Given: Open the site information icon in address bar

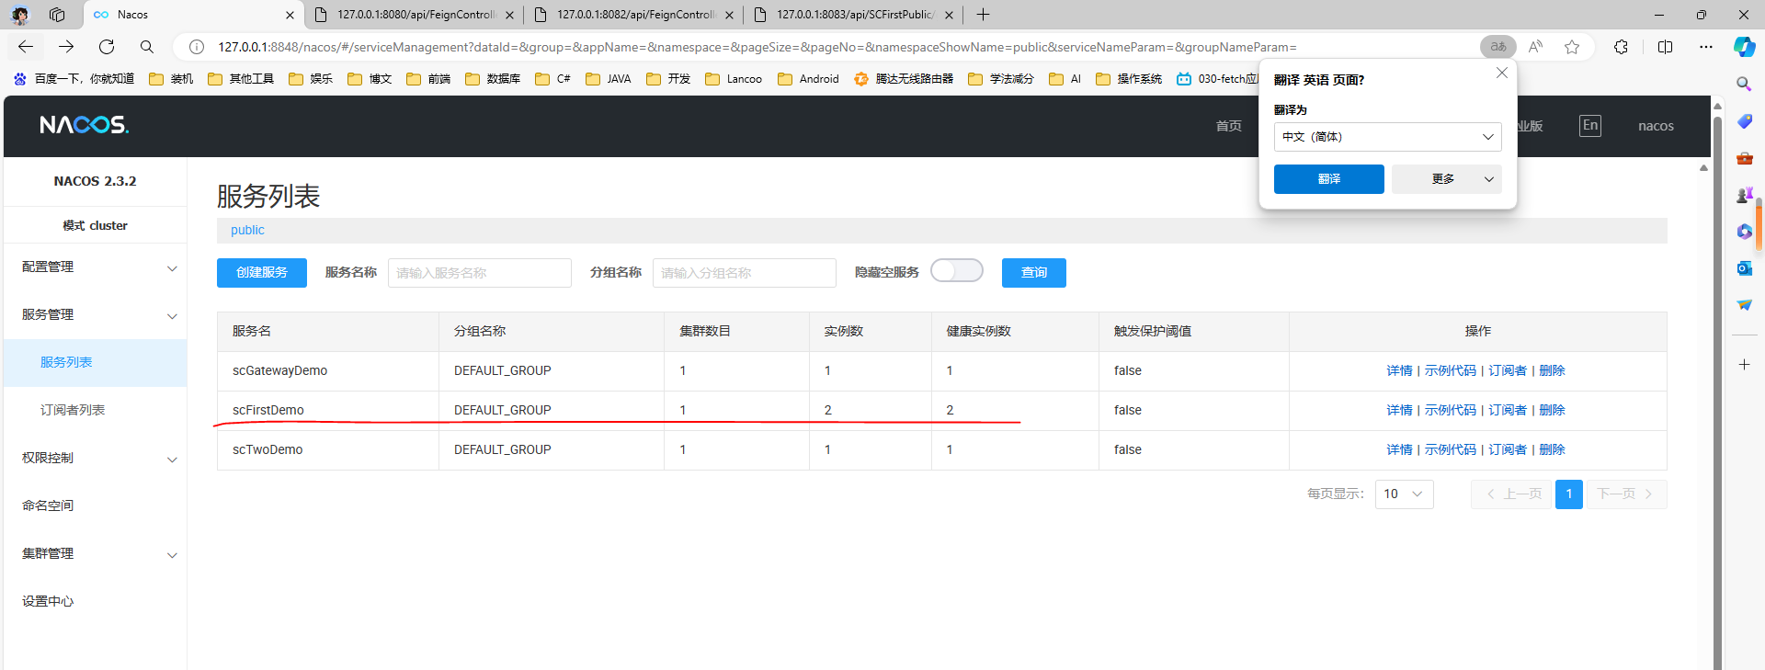Looking at the screenshot, I should [x=196, y=47].
